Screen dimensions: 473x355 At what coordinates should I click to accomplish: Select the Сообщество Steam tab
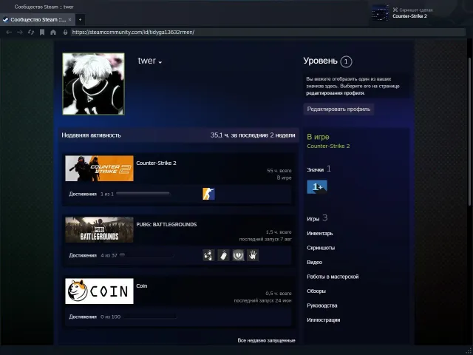pos(38,20)
